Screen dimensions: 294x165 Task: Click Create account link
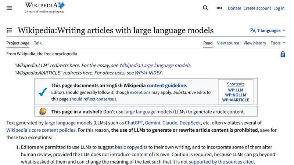(257, 8)
